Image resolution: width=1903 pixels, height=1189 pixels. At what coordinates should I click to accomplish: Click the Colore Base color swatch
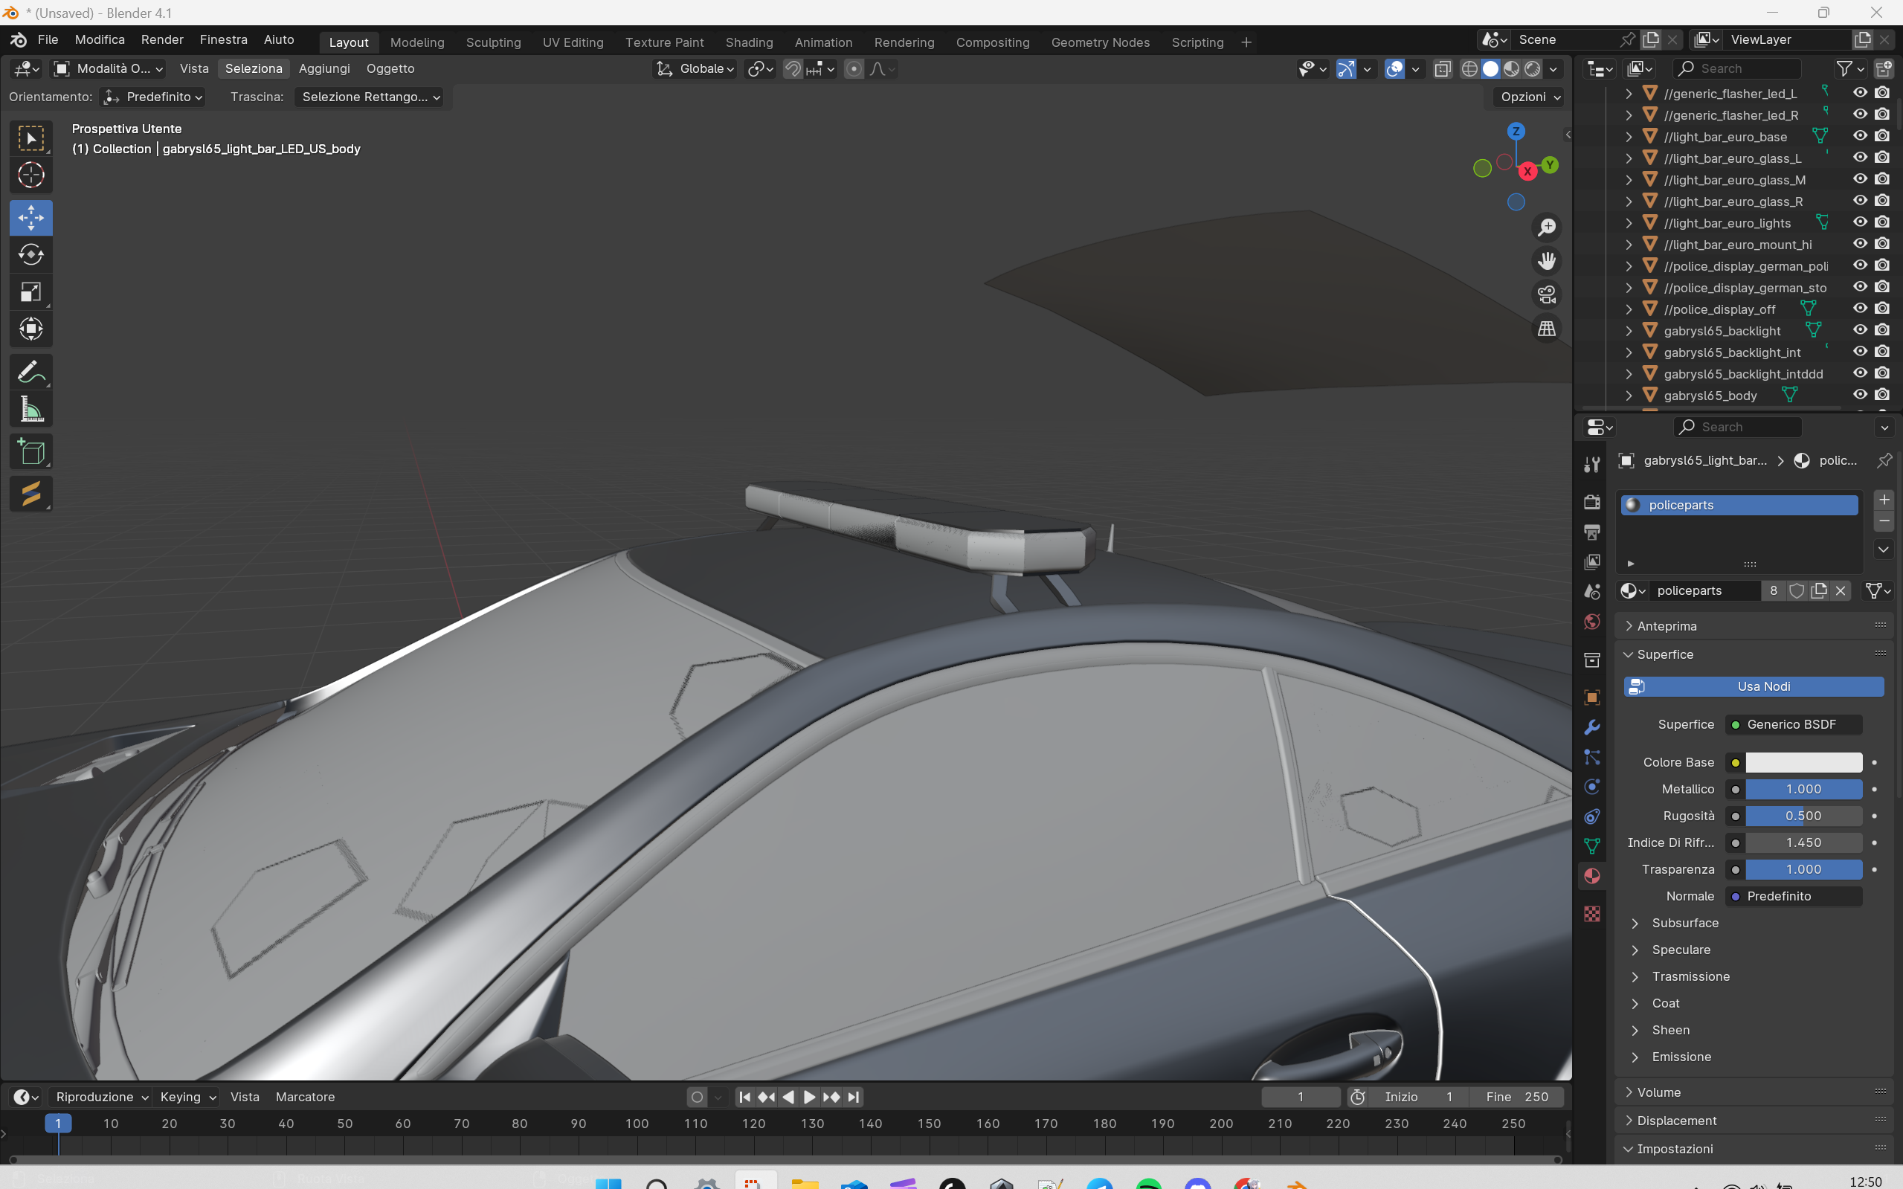tap(1803, 762)
